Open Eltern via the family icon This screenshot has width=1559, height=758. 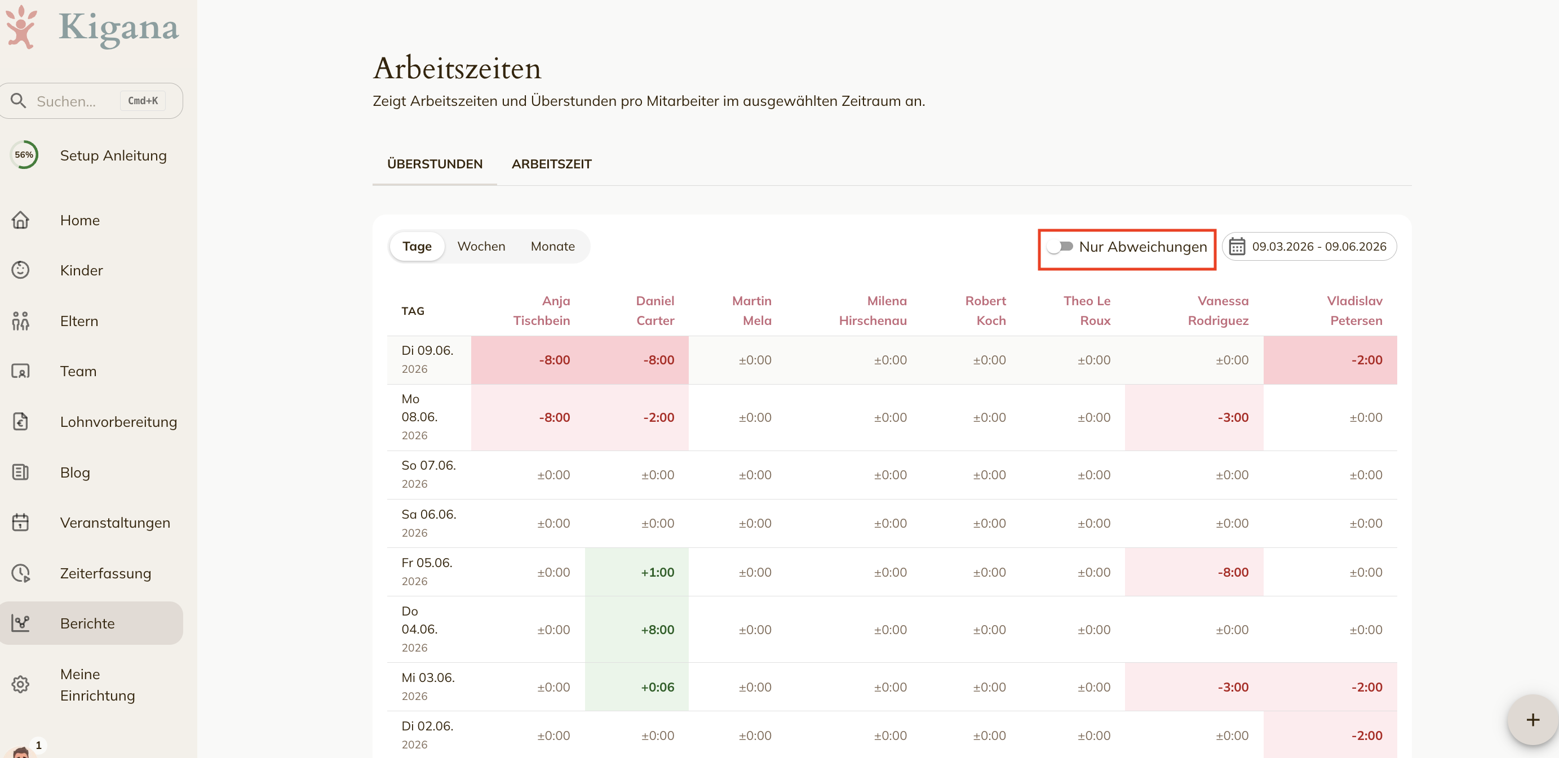(21, 321)
